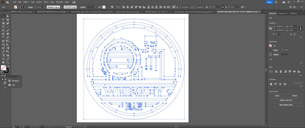
Task: Toggle constrain width and height proportions link
Action: click(x=222, y=7)
